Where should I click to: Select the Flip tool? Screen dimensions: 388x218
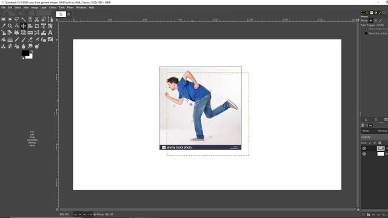(30, 33)
